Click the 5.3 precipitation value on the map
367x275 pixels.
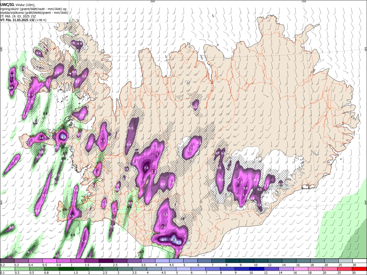coord(179,242)
